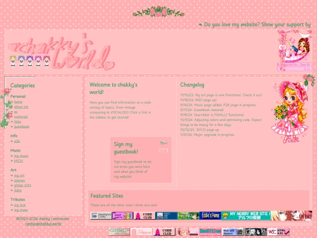
Task: Click the small button in the guestbook box
Action: pyautogui.click(x=164, y=150)
